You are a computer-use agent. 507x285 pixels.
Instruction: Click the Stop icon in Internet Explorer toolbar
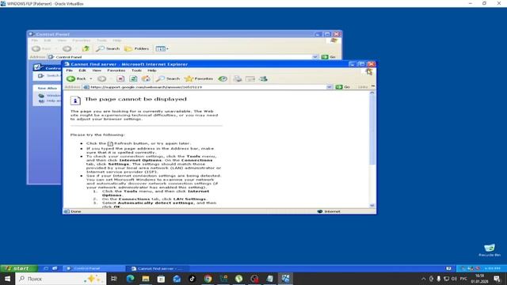click(120, 78)
